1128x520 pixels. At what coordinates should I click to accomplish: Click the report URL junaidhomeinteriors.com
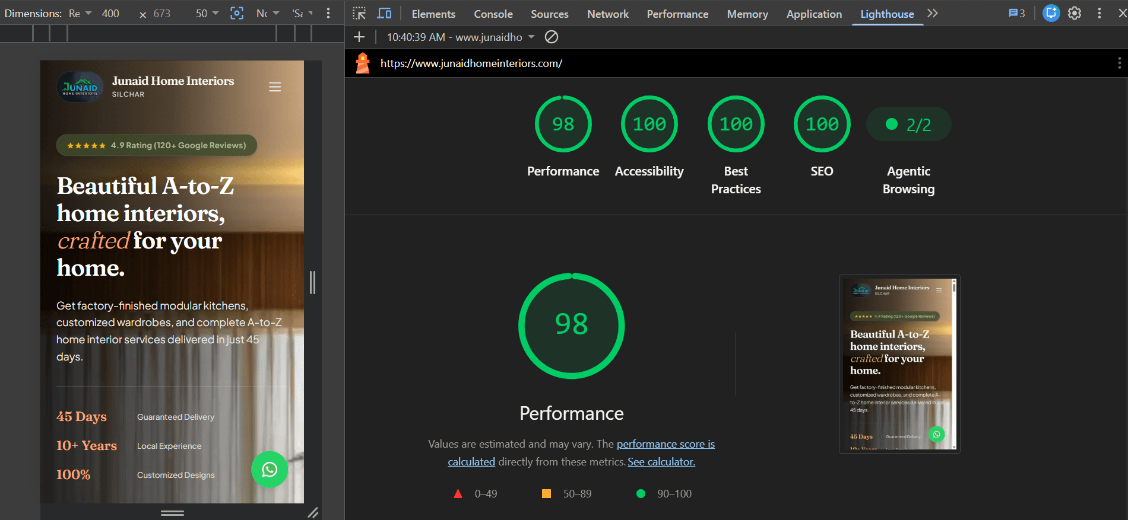click(471, 63)
